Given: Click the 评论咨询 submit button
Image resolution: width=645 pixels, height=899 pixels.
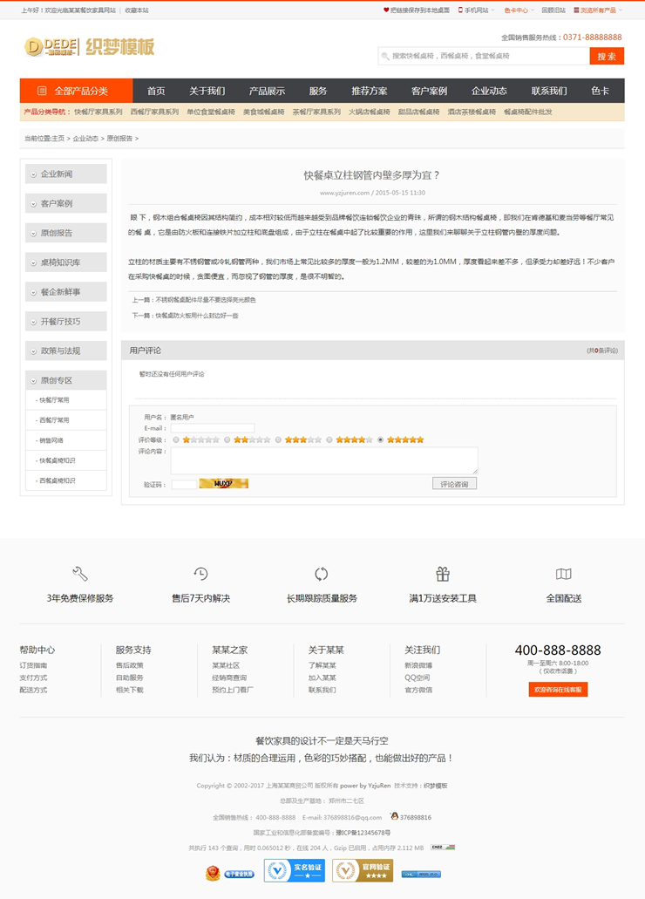Looking at the screenshot, I should click(x=454, y=483).
